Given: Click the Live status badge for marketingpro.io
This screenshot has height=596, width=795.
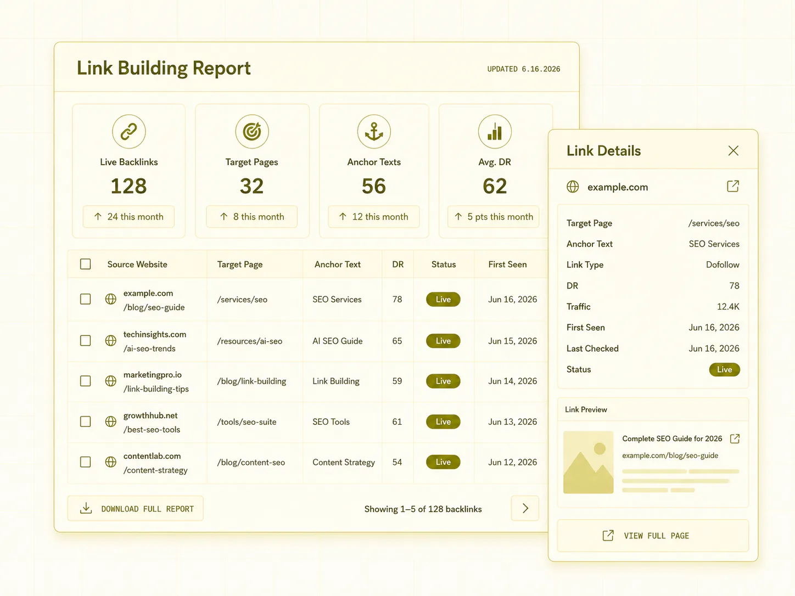Looking at the screenshot, I should pos(443,381).
